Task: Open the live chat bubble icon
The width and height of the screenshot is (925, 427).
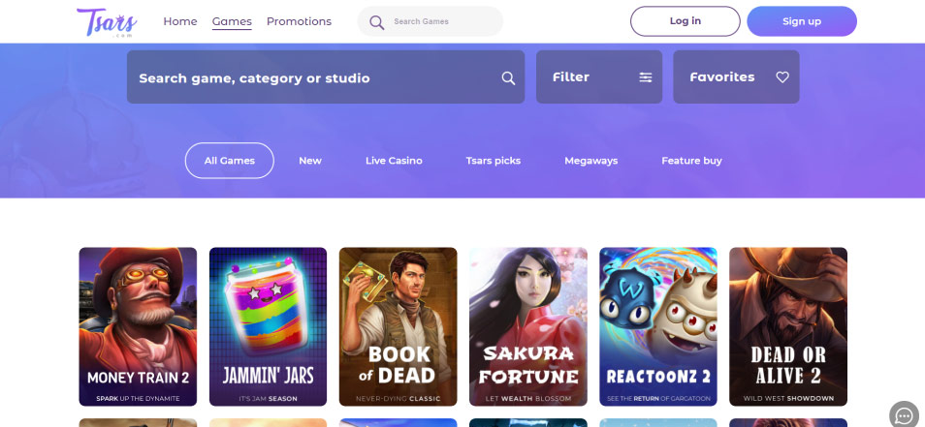Action: click(904, 415)
